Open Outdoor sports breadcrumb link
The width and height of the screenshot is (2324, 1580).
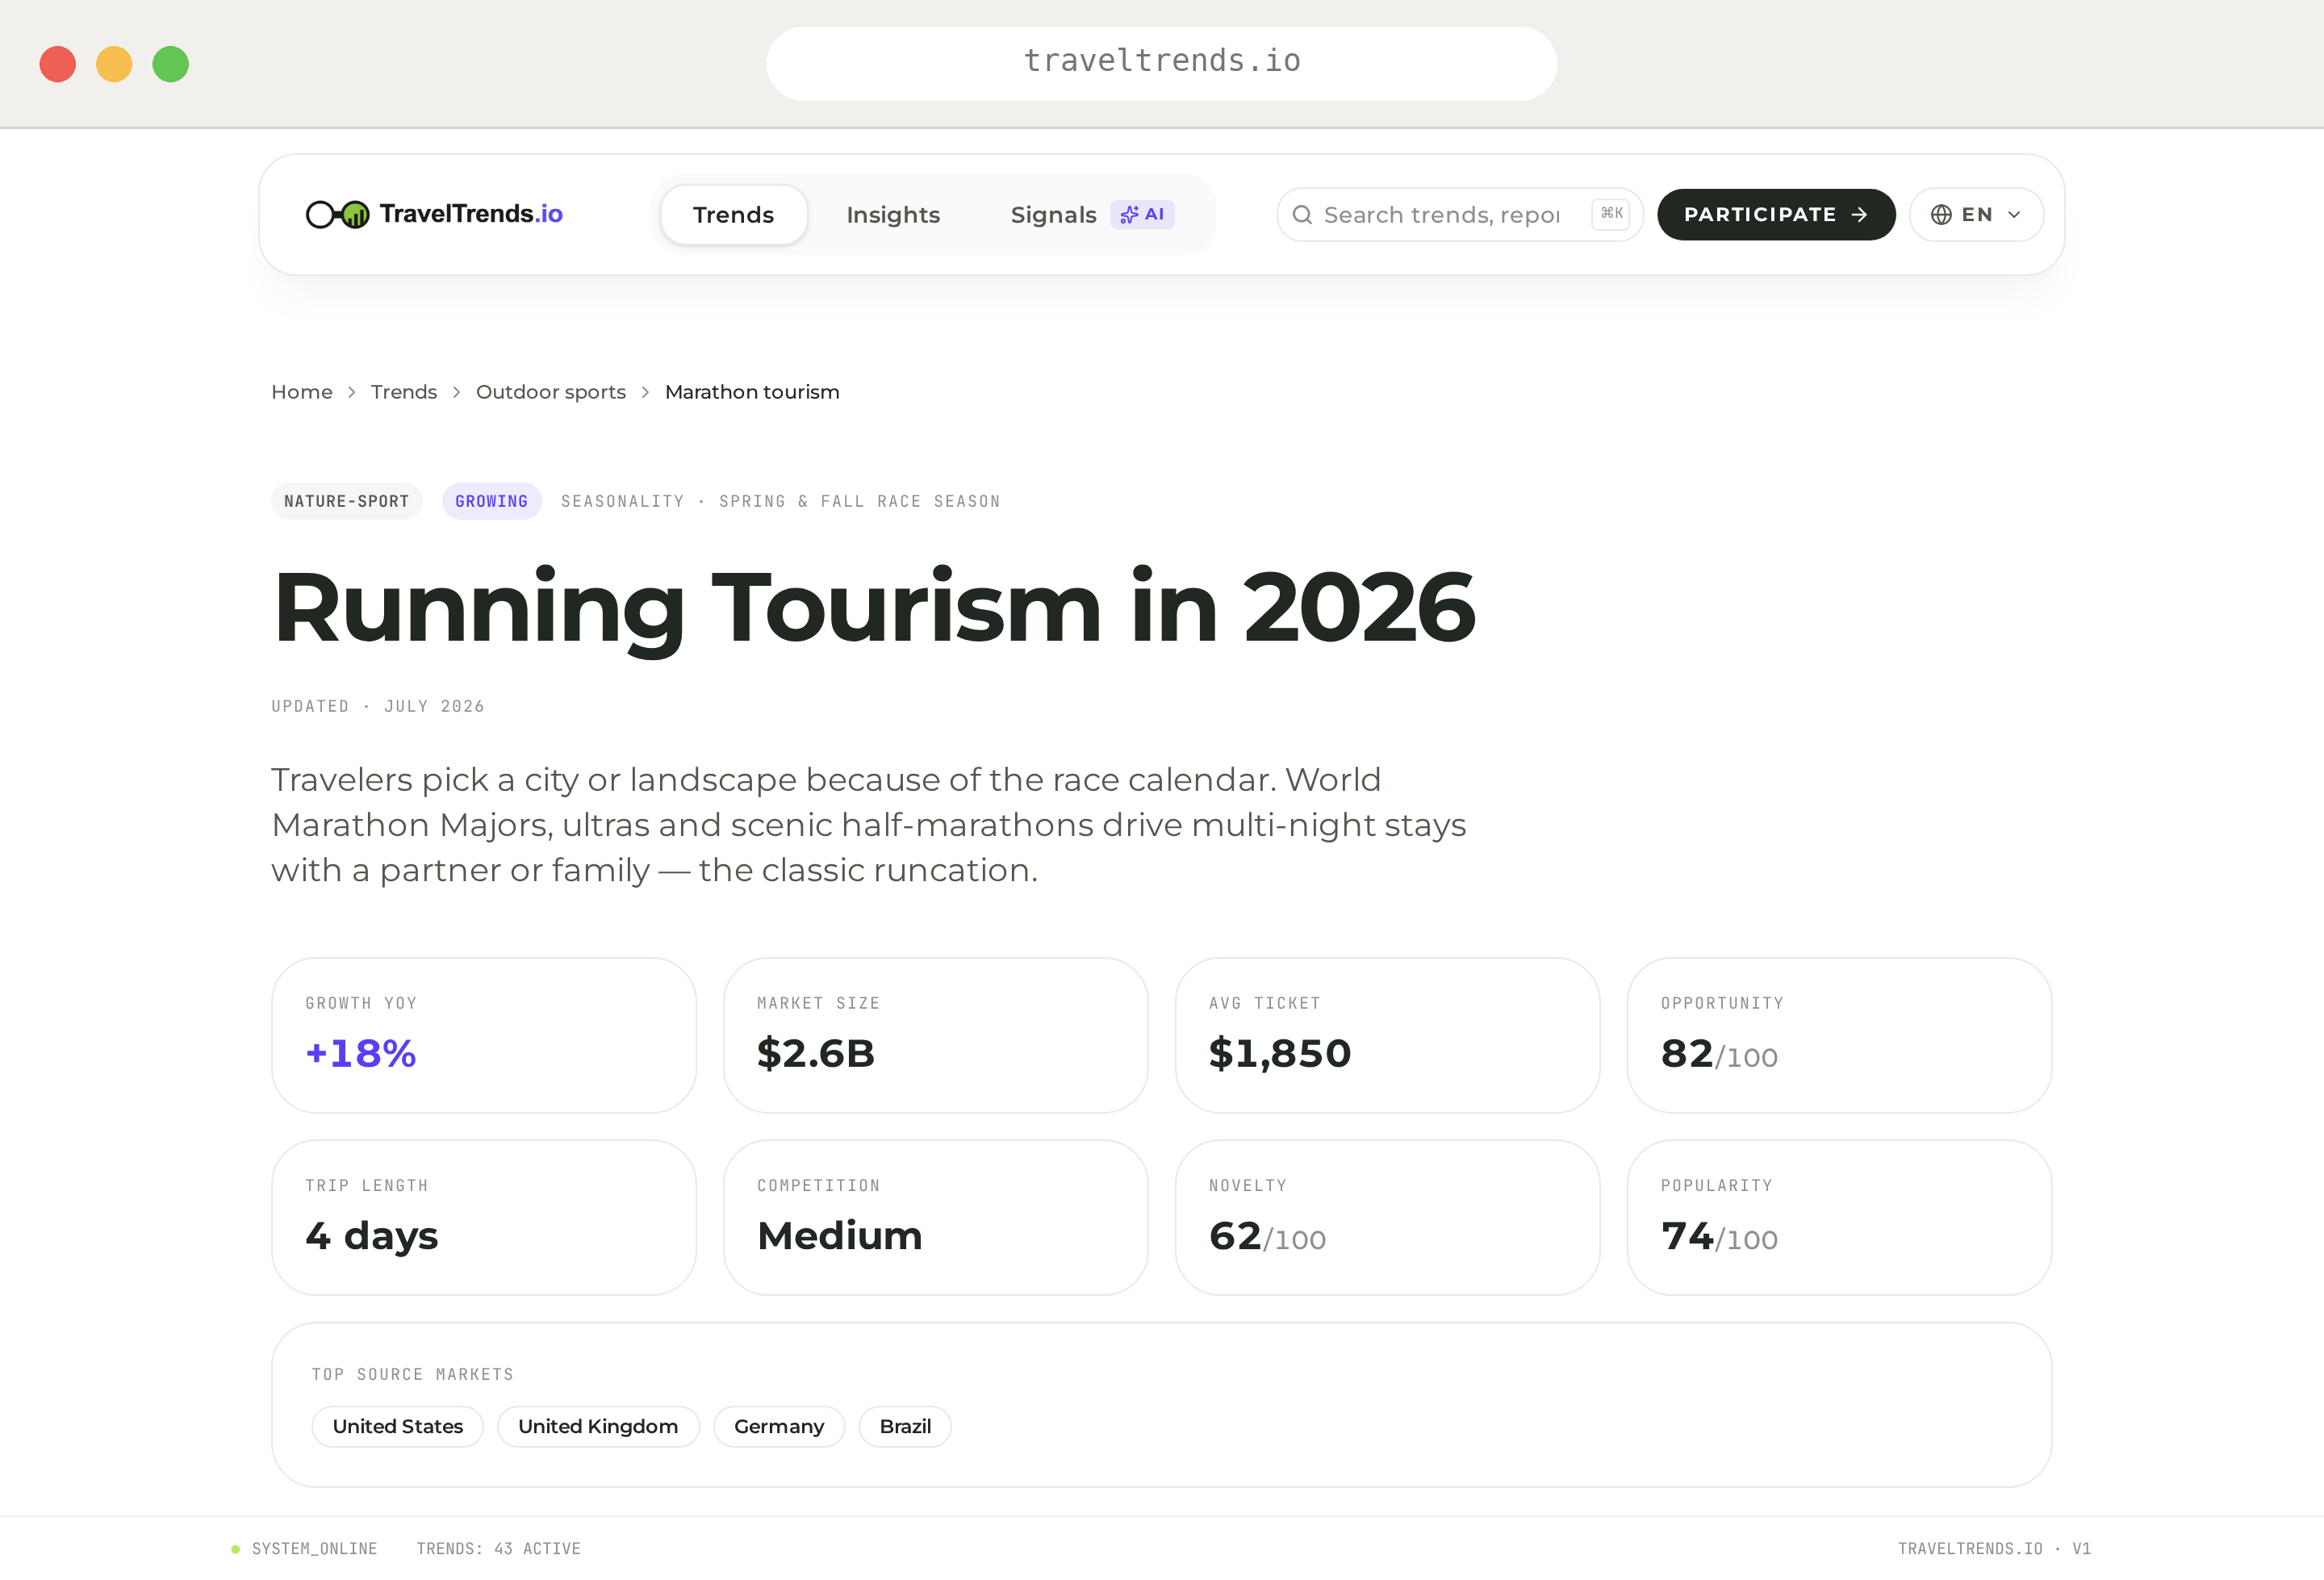click(x=551, y=392)
